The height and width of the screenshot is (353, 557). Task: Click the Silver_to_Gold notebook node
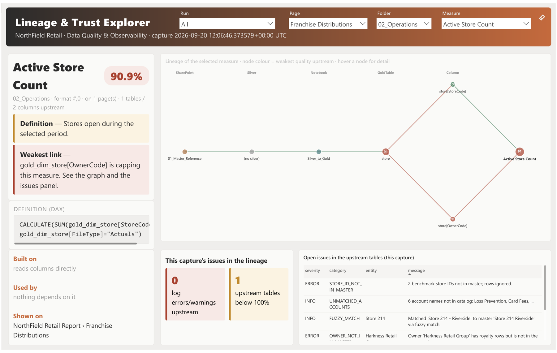(319, 152)
